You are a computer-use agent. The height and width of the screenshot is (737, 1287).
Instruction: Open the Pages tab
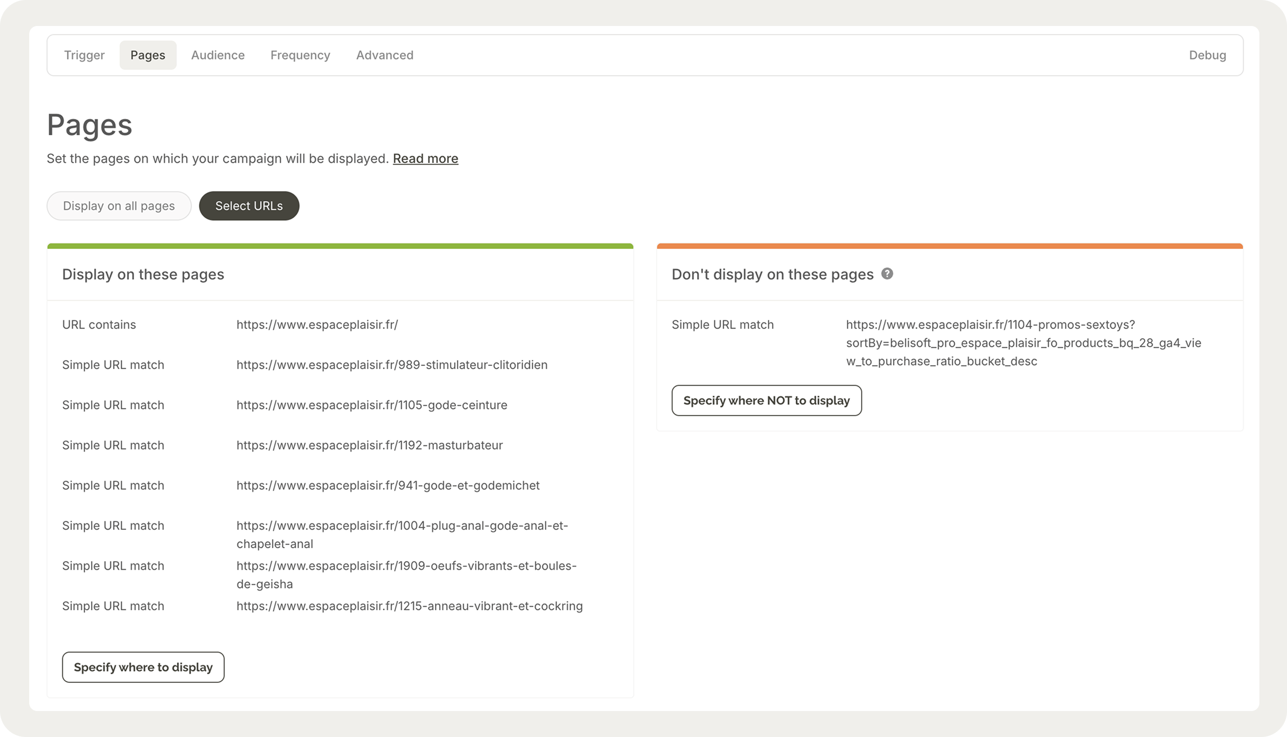(148, 55)
